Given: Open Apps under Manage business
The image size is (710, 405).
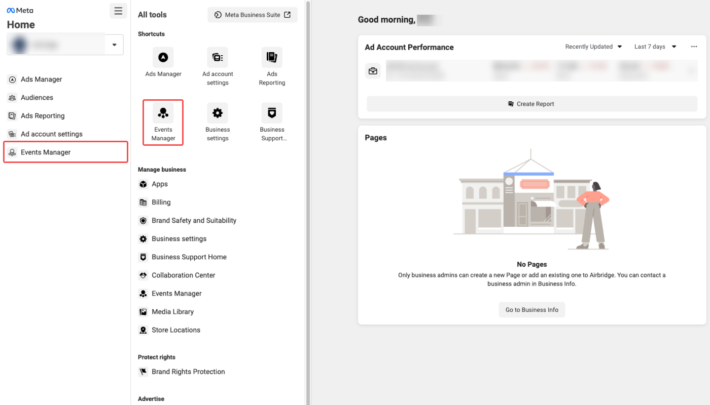Looking at the screenshot, I should pyautogui.click(x=160, y=184).
